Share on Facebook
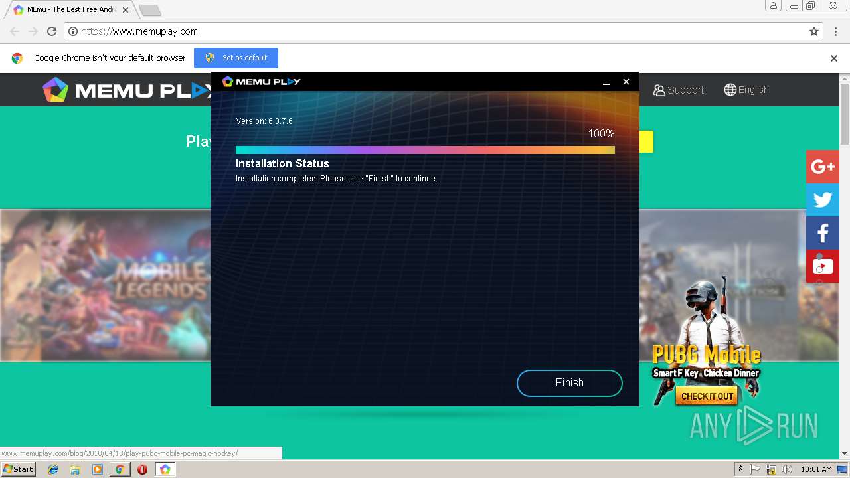This screenshot has height=478, width=850. click(x=823, y=233)
